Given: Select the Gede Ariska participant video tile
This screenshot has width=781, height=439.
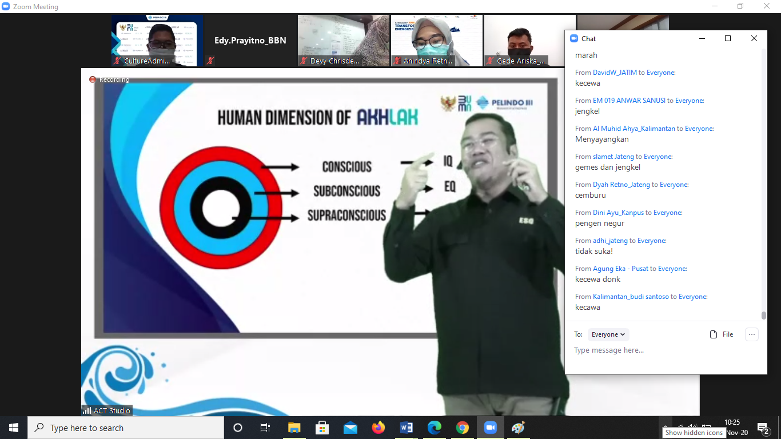Looking at the screenshot, I should (521, 41).
